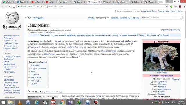The image size is (186, 105).
Task: Bookmark this page with the star icon
Action: point(167,6)
